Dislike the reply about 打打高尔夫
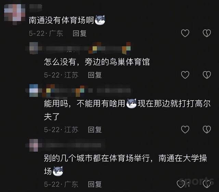The image size is (219, 192). (207, 129)
